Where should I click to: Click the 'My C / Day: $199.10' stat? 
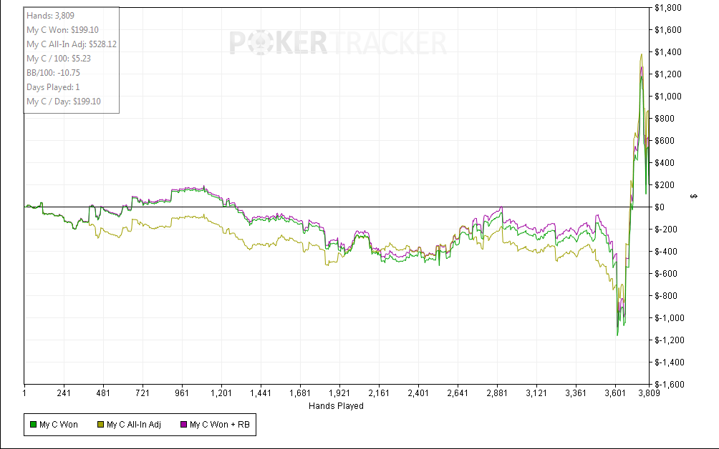[64, 101]
